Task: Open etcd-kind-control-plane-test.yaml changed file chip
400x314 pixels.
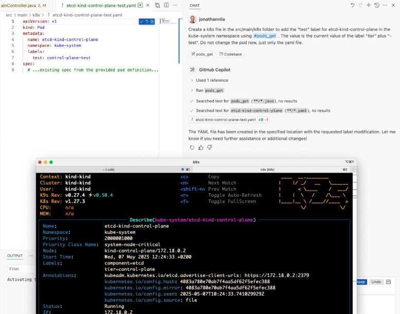Action: (x=229, y=120)
